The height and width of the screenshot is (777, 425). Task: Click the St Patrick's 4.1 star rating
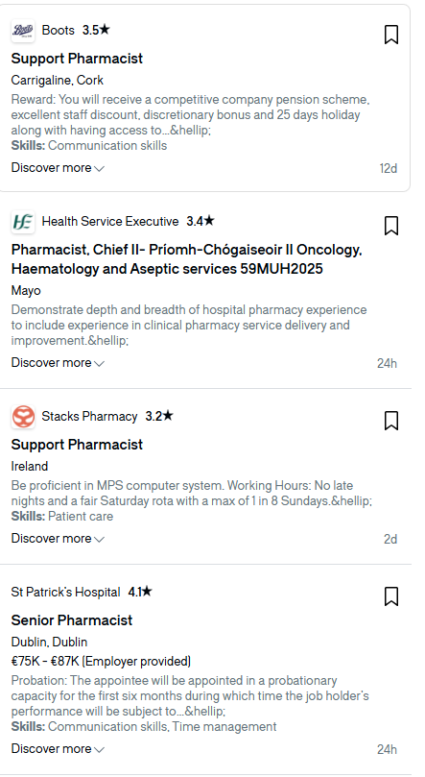pos(140,593)
